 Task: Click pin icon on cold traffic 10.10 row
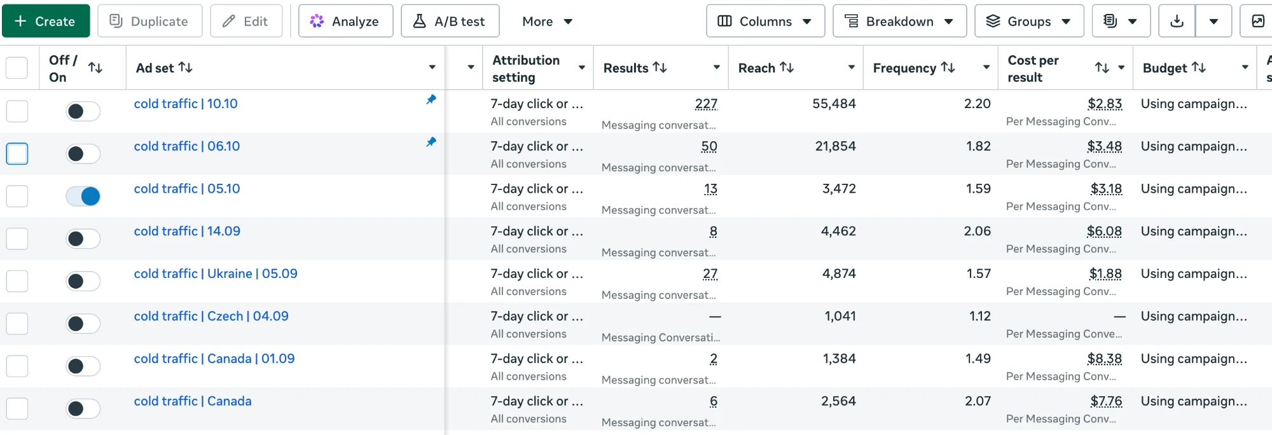[431, 99]
